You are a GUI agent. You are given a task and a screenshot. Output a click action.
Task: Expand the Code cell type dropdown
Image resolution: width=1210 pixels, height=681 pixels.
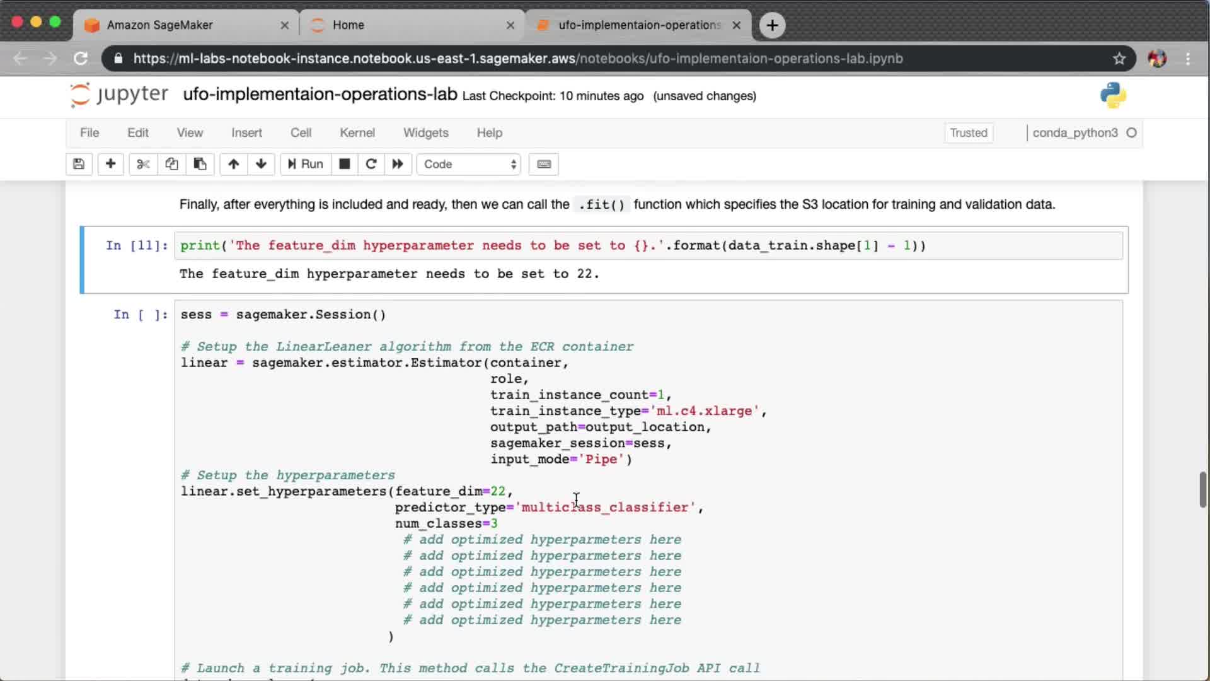pos(469,164)
